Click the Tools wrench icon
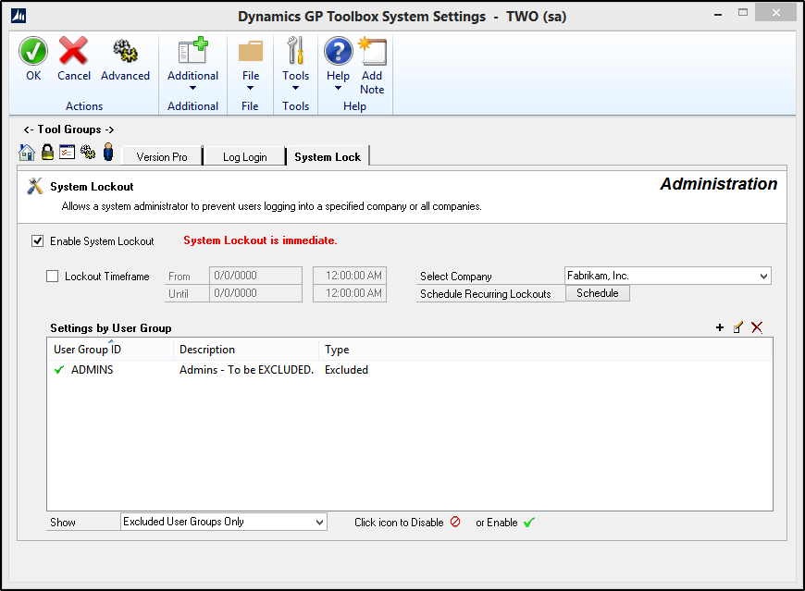Viewport: 805px width, 591px height. tap(296, 51)
